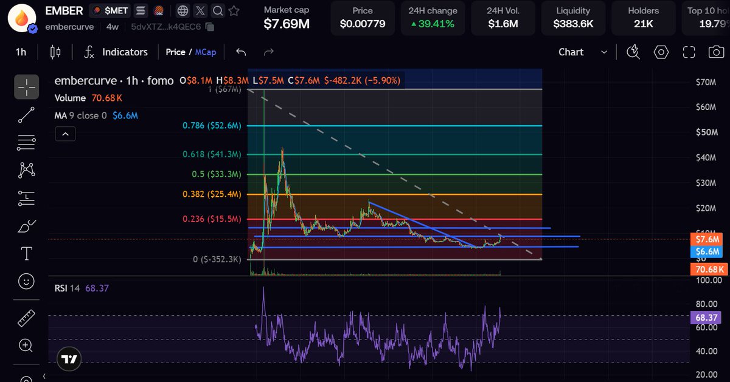Open the EMBER website globe link
This screenshot has height=382, width=730.
183,10
